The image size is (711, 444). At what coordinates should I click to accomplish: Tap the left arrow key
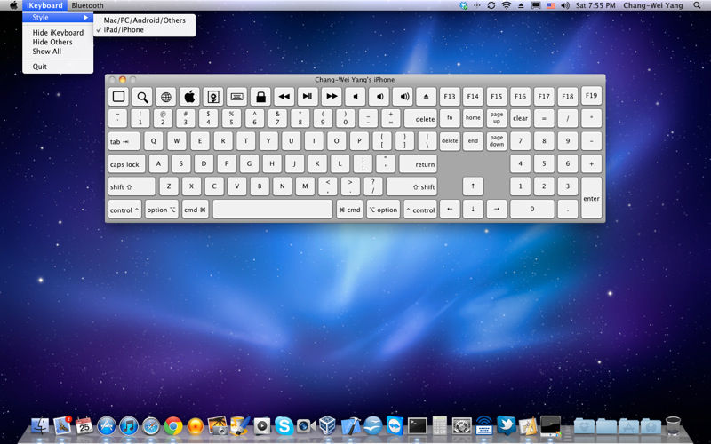coord(450,210)
